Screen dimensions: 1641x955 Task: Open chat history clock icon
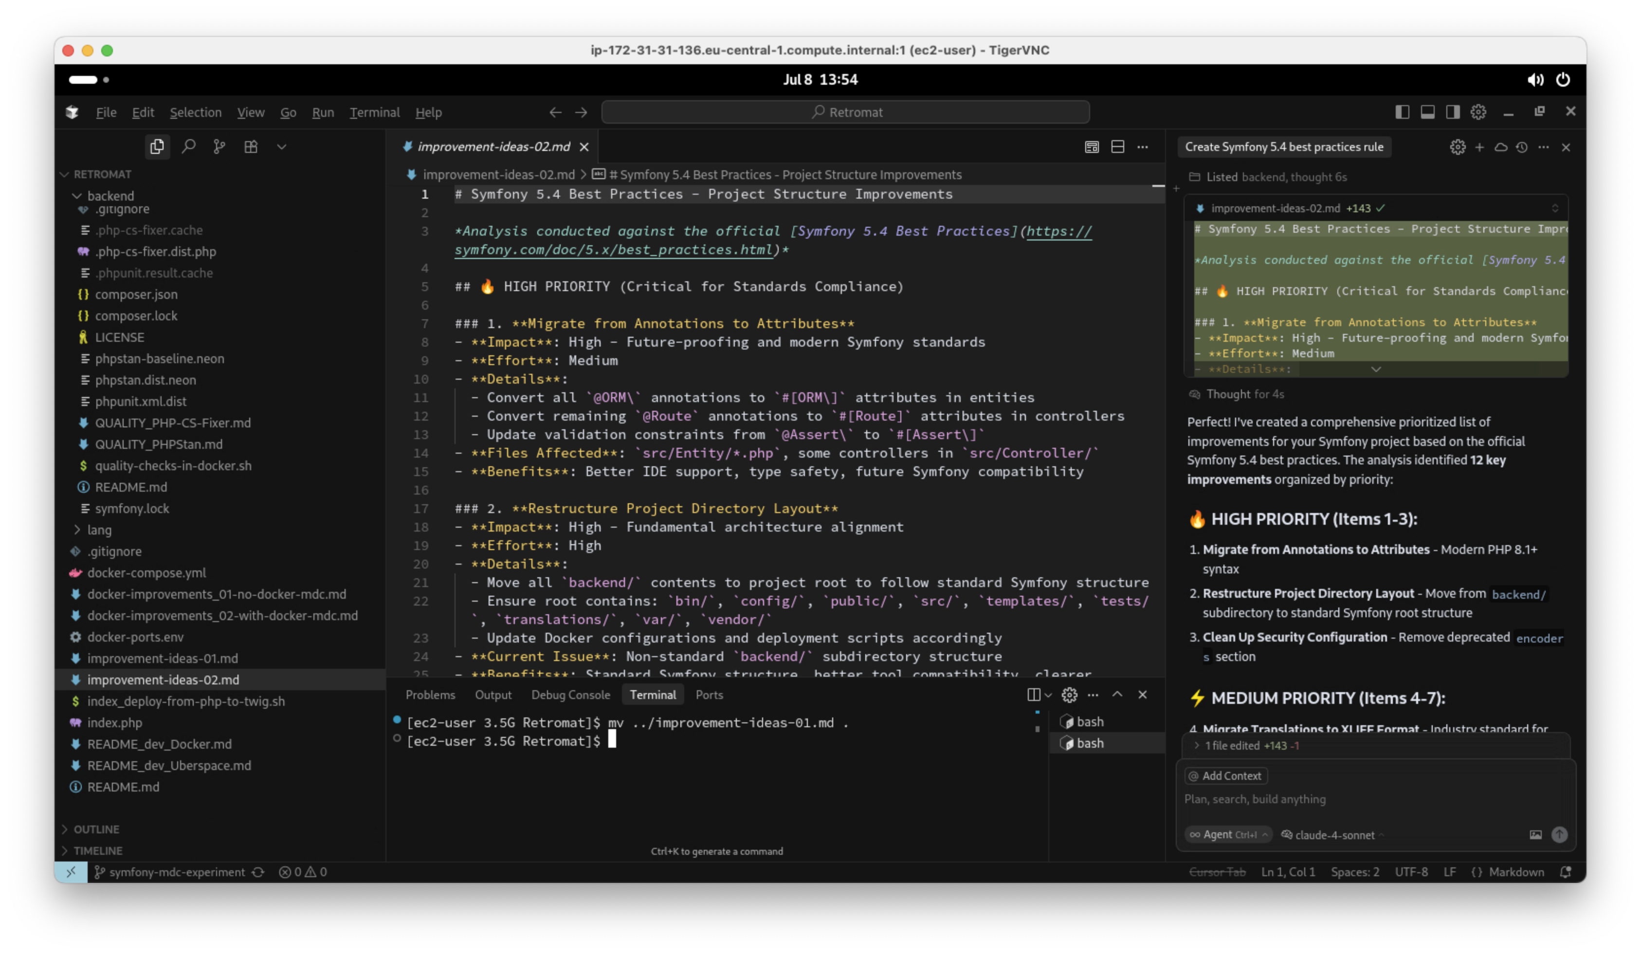(x=1522, y=147)
